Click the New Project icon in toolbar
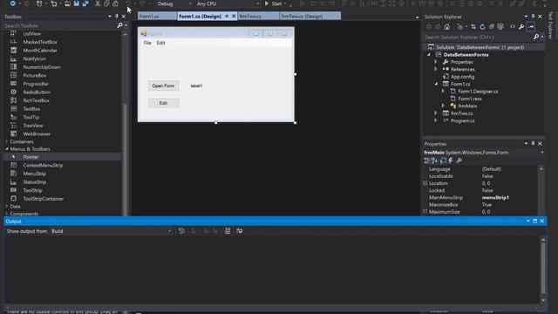Screen dimensions: 558x314 (39, 3)
